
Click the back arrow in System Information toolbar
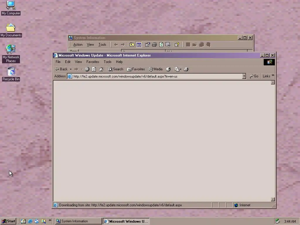tap(116, 45)
